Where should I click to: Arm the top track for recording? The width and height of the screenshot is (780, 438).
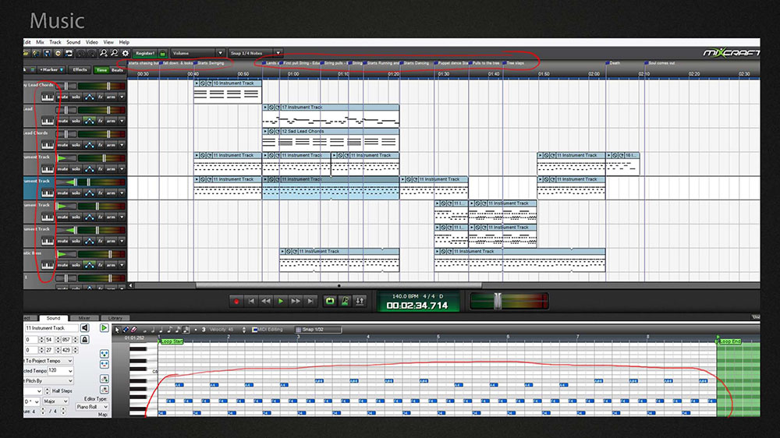pyautogui.click(x=111, y=97)
